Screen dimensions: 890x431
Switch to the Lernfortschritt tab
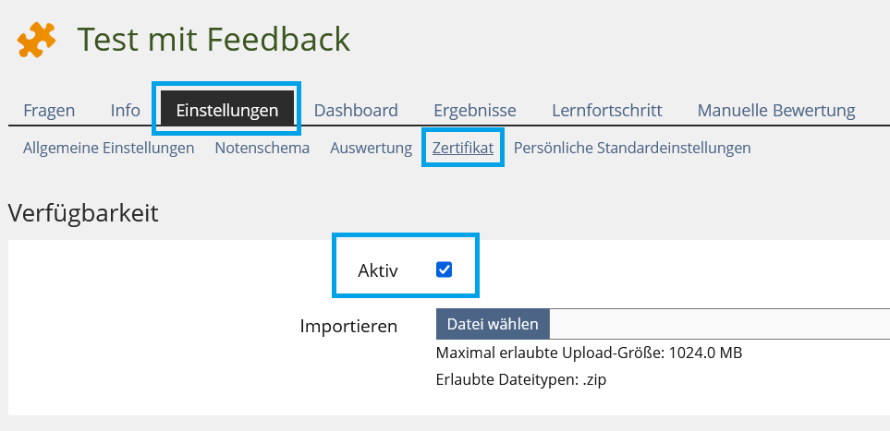click(606, 111)
